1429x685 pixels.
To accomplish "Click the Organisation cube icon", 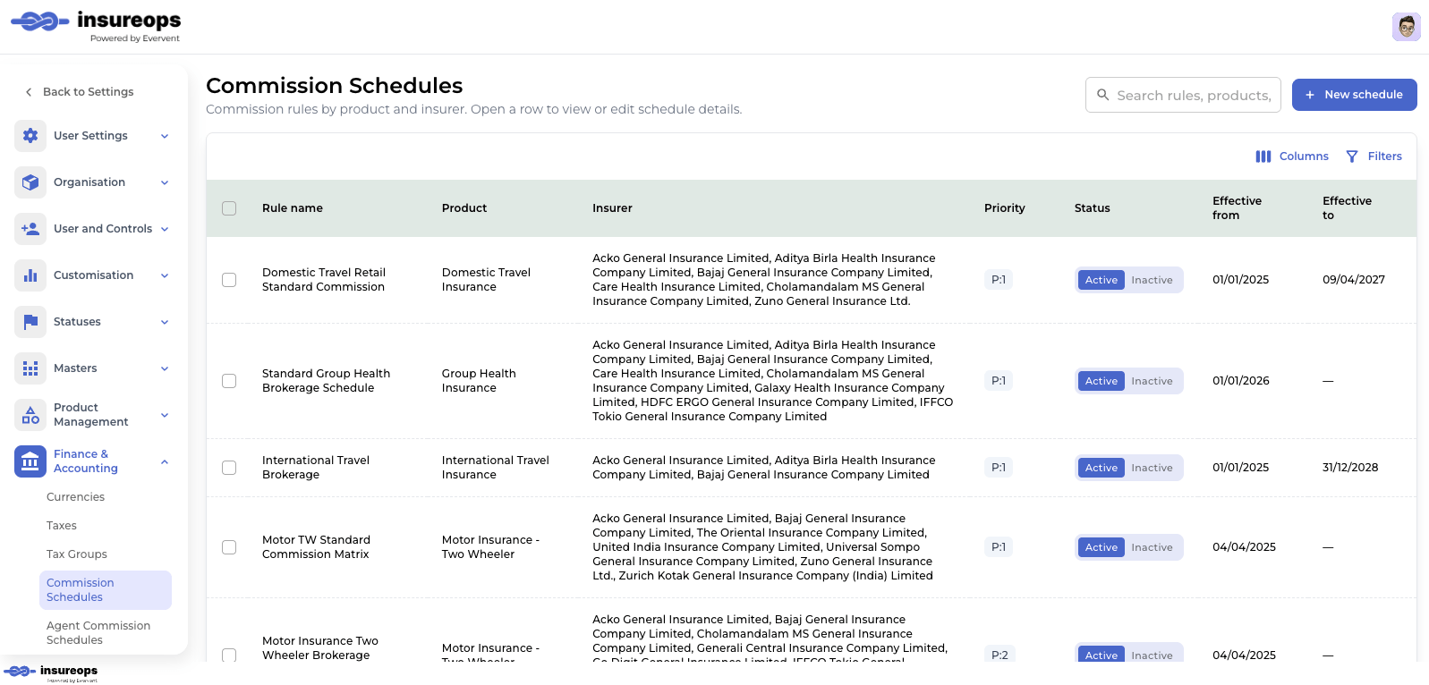I will click(30, 182).
